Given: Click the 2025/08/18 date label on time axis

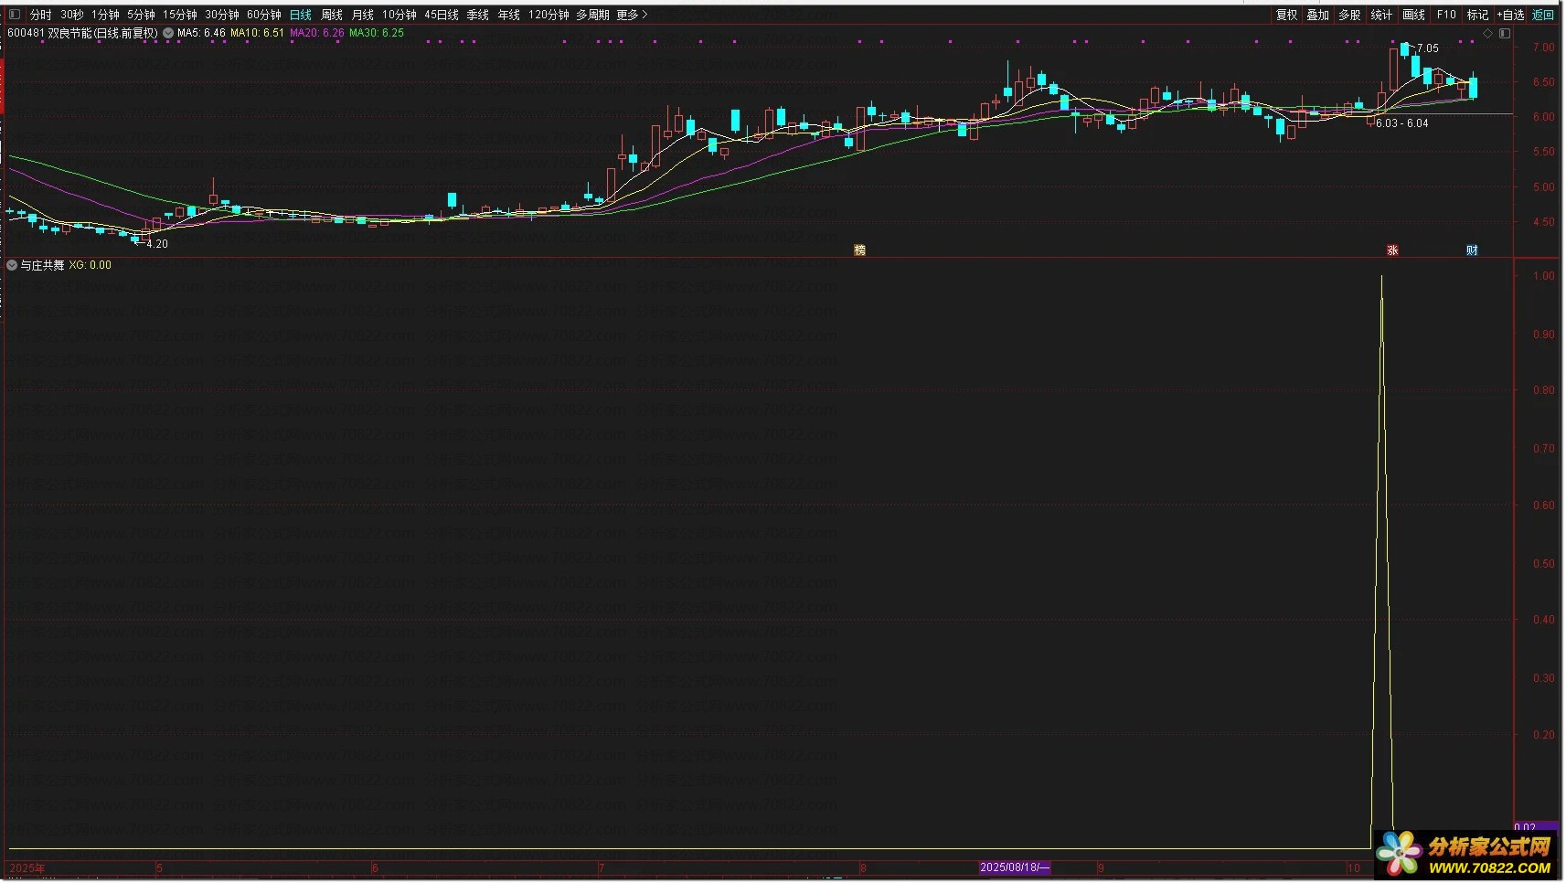Looking at the screenshot, I should 1014,867.
